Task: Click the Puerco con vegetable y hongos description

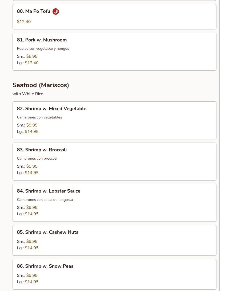Action: click(43, 48)
